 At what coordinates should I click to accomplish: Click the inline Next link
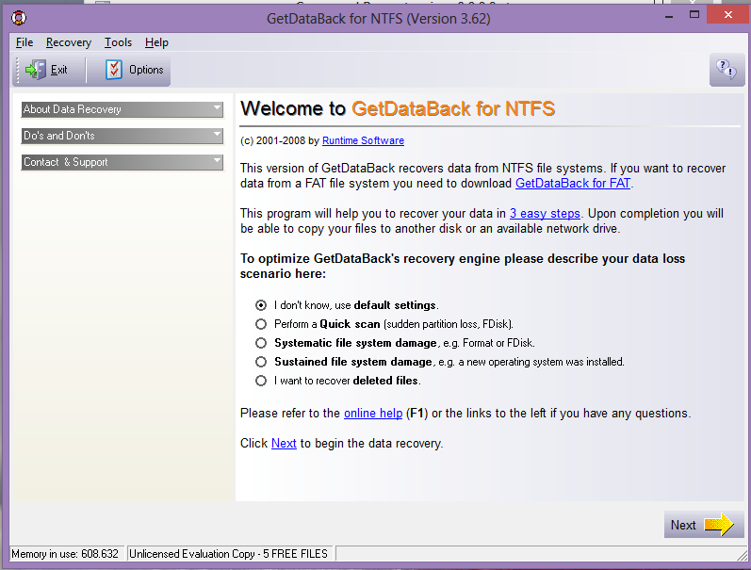click(284, 444)
